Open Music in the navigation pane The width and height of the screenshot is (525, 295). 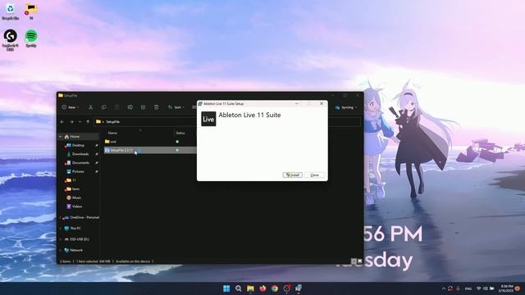(76, 197)
